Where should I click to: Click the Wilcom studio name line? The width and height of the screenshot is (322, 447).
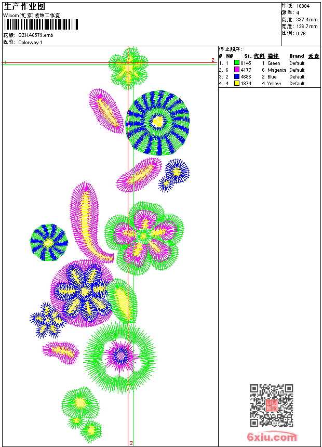pos(32,16)
